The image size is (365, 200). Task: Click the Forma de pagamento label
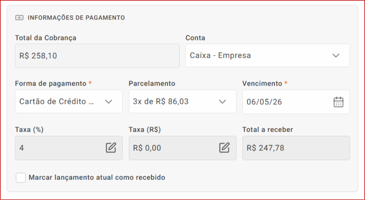click(50, 83)
